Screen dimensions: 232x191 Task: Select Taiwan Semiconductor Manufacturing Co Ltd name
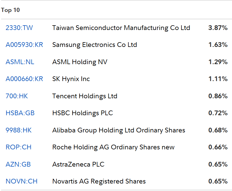click(x=121, y=28)
